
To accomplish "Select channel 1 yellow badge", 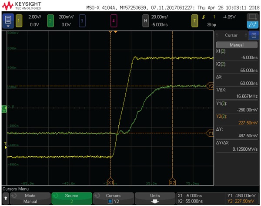I will [x=20, y=20].
